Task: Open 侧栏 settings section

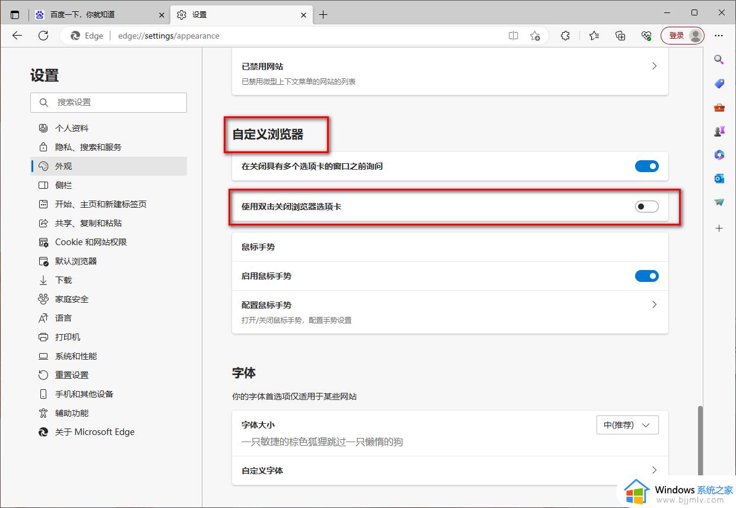Action: [109, 185]
